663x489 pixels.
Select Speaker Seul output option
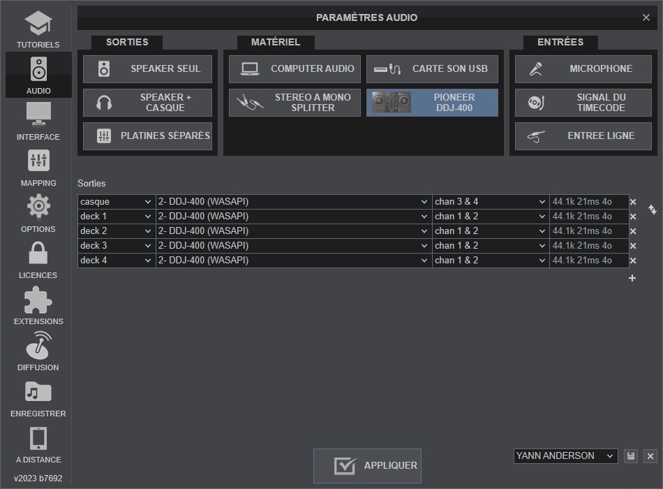coord(147,69)
